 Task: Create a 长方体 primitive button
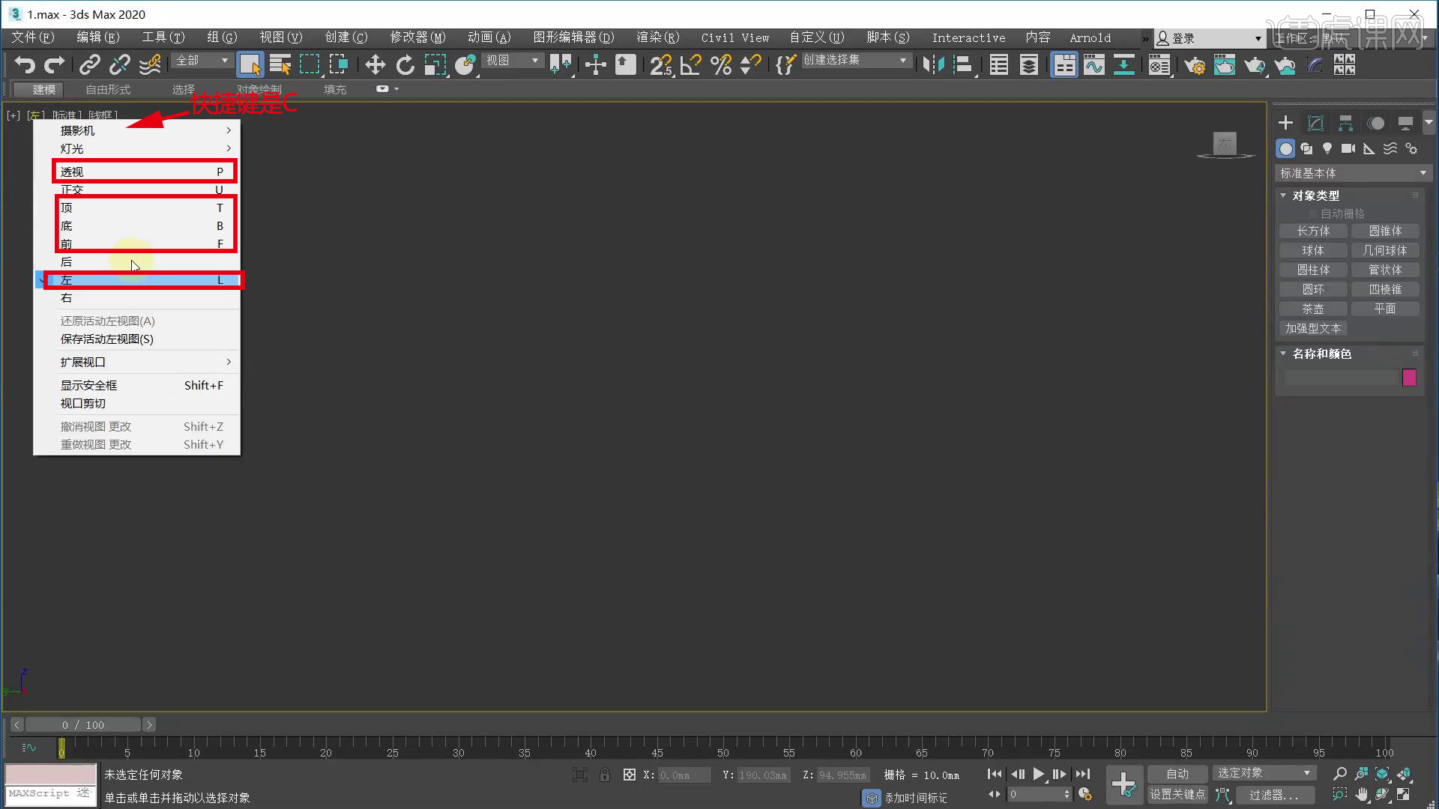(x=1313, y=231)
